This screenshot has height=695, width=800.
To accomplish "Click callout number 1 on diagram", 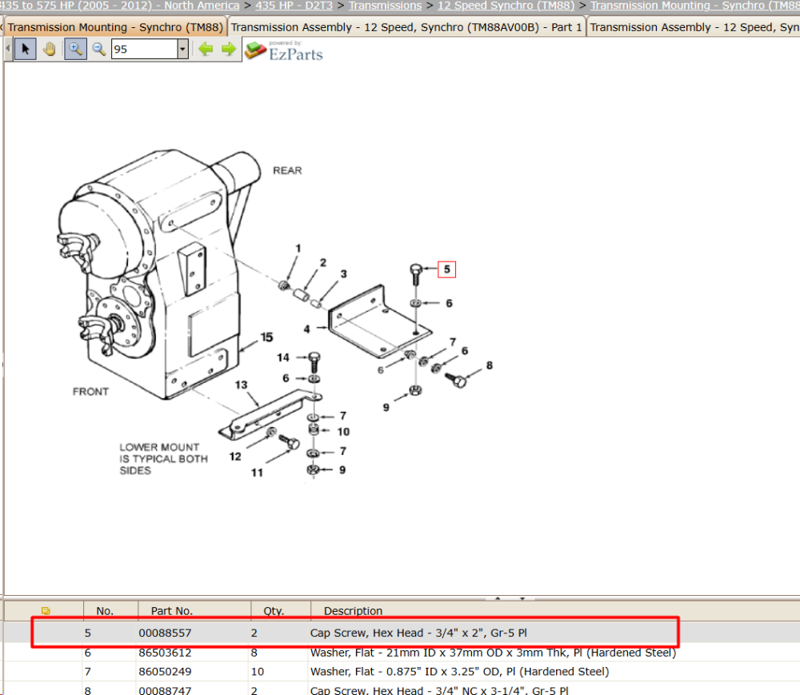I will (x=298, y=248).
